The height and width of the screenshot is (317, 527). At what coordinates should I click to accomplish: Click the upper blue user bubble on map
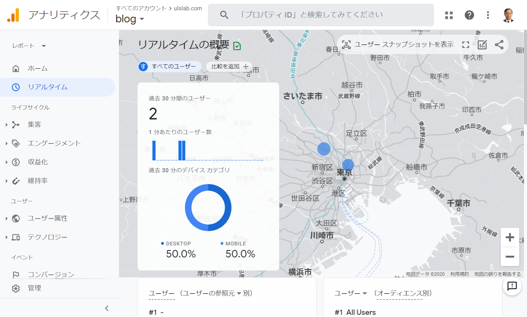(x=324, y=149)
